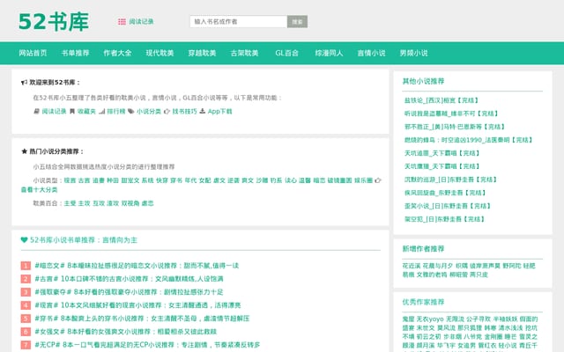Select the 甜宠文 category link
Screen dimensions: 564x352
tap(130, 180)
